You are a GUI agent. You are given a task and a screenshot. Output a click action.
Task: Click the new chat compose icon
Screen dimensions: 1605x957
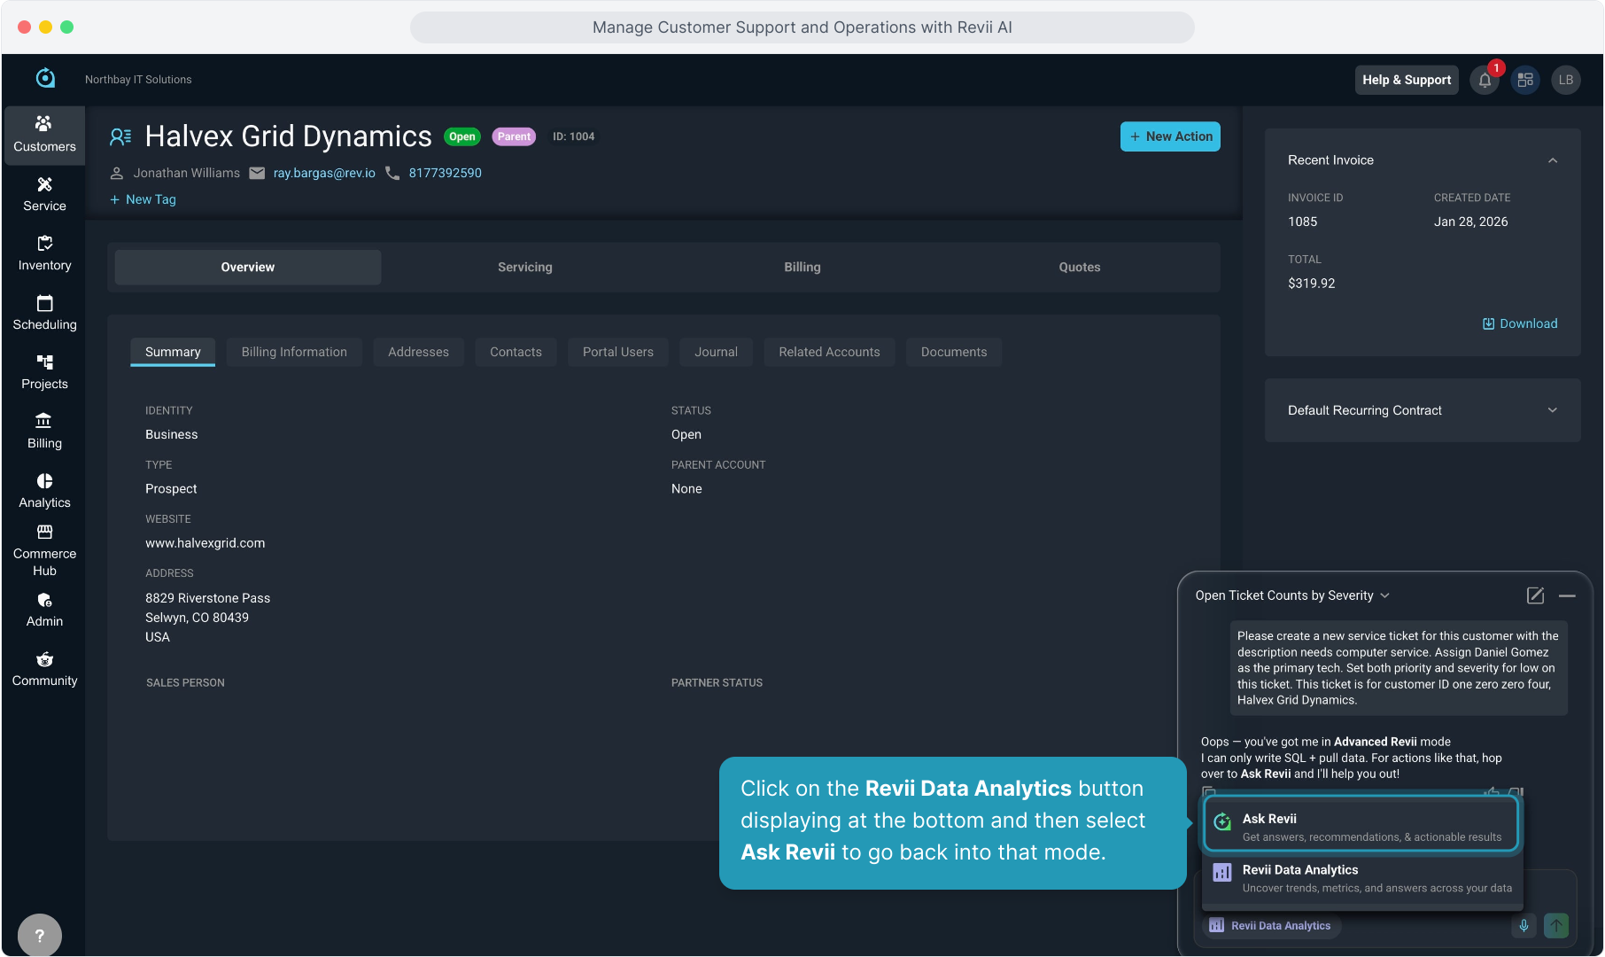1535,596
